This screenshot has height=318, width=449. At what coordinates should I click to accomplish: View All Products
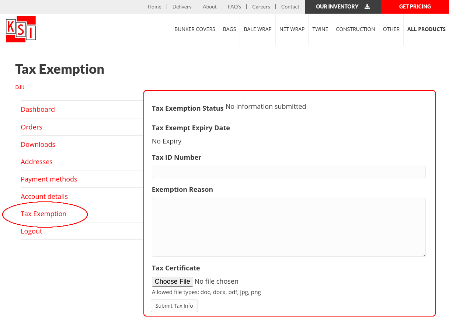[x=427, y=29]
